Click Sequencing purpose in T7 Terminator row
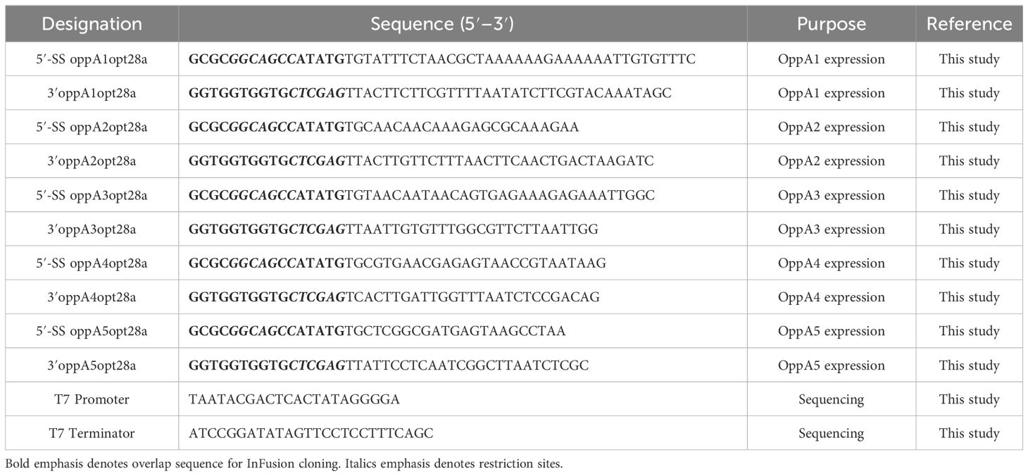This screenshot has height=476, width=1028. [x=831, y=433]
